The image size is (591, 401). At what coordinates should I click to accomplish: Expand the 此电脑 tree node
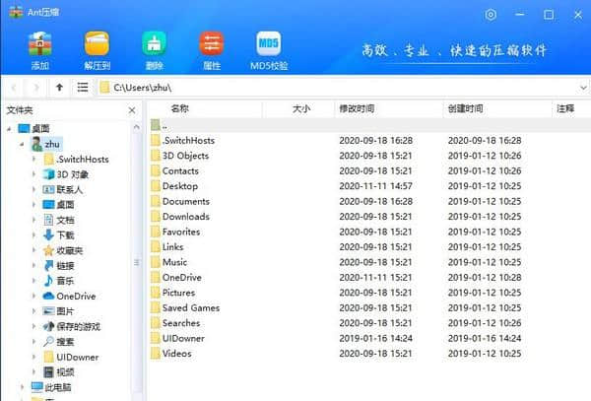pos(22,387)
